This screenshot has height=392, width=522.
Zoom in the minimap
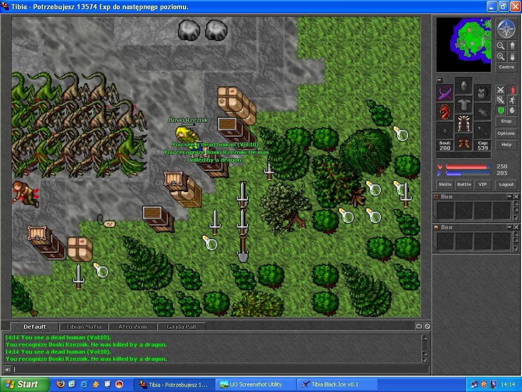pos(501,57)
